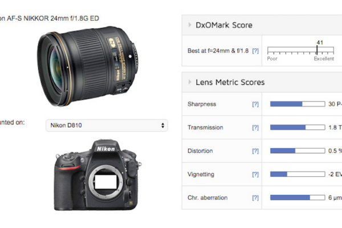Image resolution: width=342 pixels, height=228 pixels.
Task: Click the Nikon 24mm lens product image
Action: pos(88,66)
